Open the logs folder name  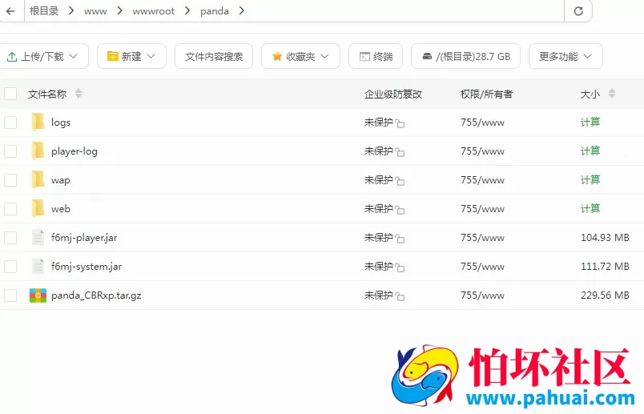[x=61, y=123]
